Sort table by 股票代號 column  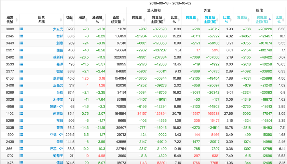(x=10, y=20)
